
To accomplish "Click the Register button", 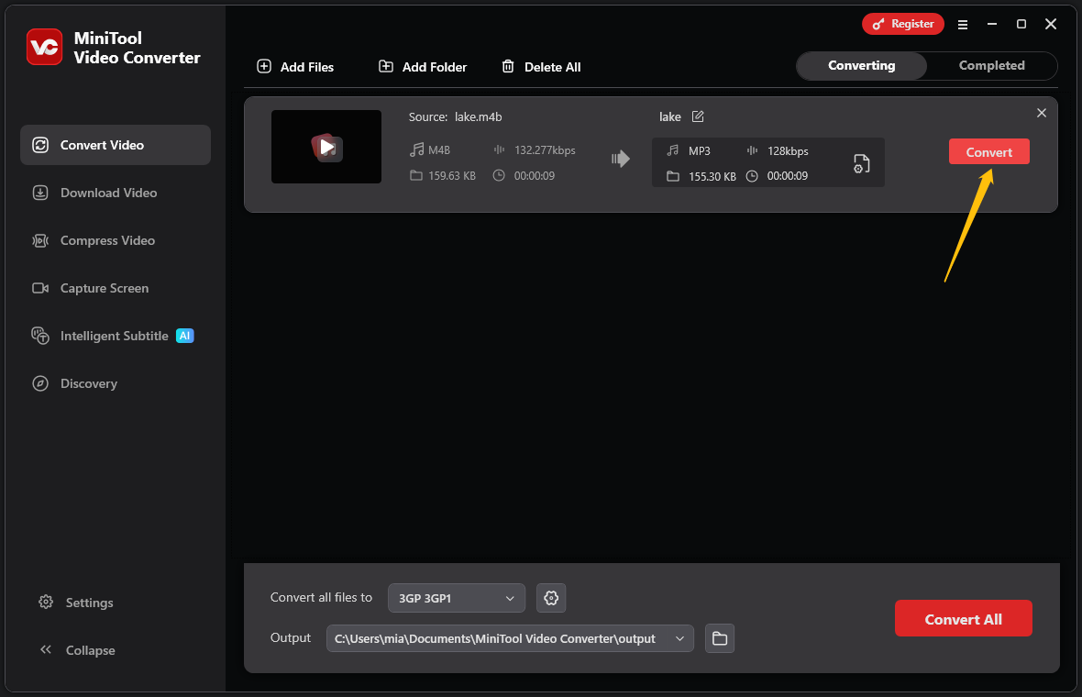I will pyautogui.click(x=902, y=24).
